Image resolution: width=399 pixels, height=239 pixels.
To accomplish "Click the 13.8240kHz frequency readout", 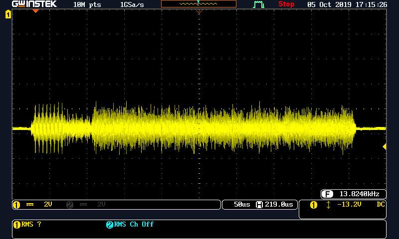I will click(x=359, y=194).
